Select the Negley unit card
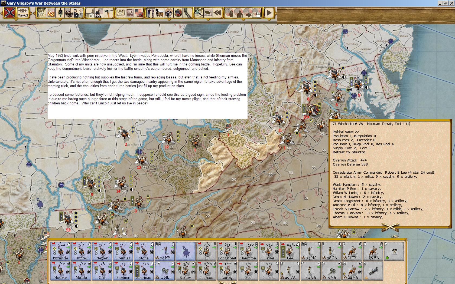This screenshot has width=455, height=284. point(102,251)
